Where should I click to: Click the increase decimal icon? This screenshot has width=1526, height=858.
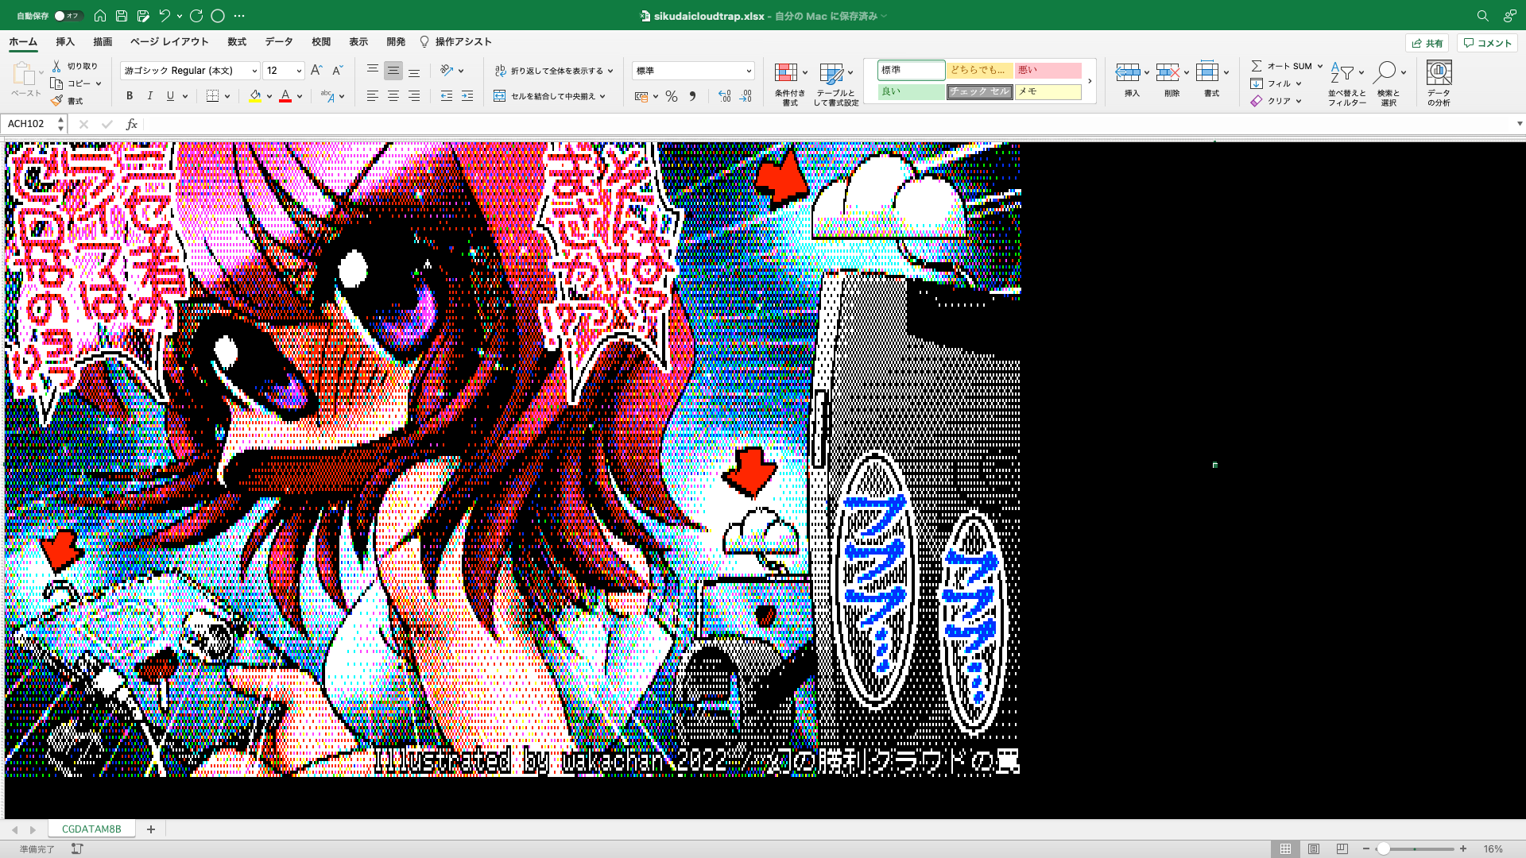[x=724, y=96]
